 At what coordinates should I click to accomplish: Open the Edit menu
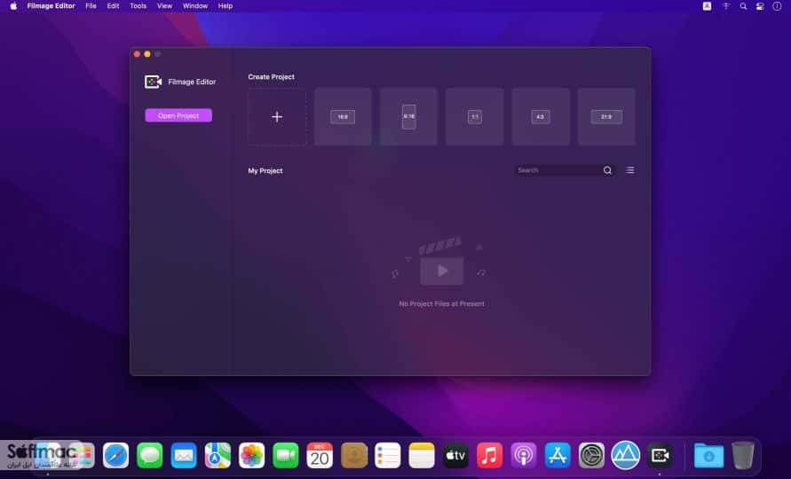[x=113, y=6]
